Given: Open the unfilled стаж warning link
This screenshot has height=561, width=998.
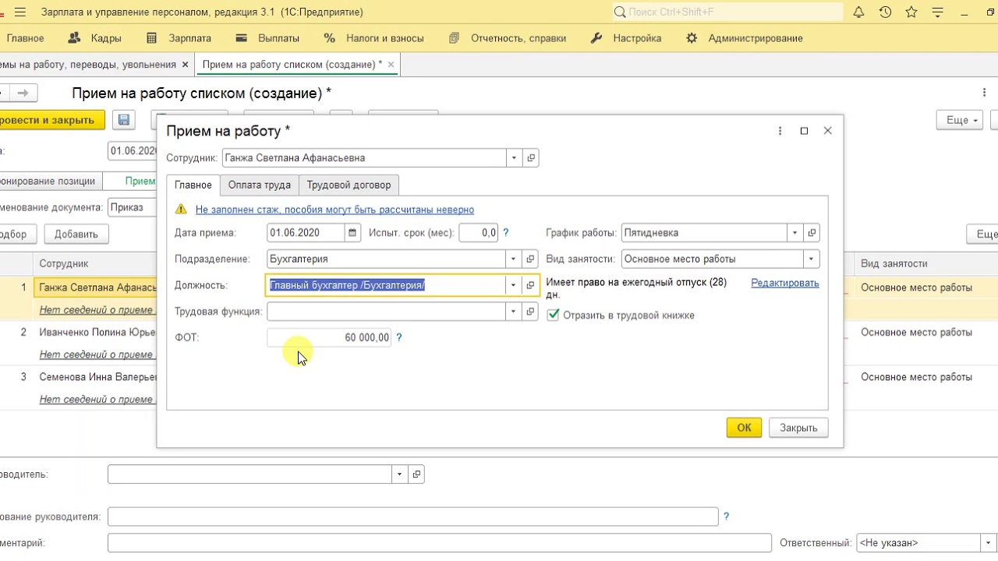Looking at the screenshot, I should tap(334, 210).
